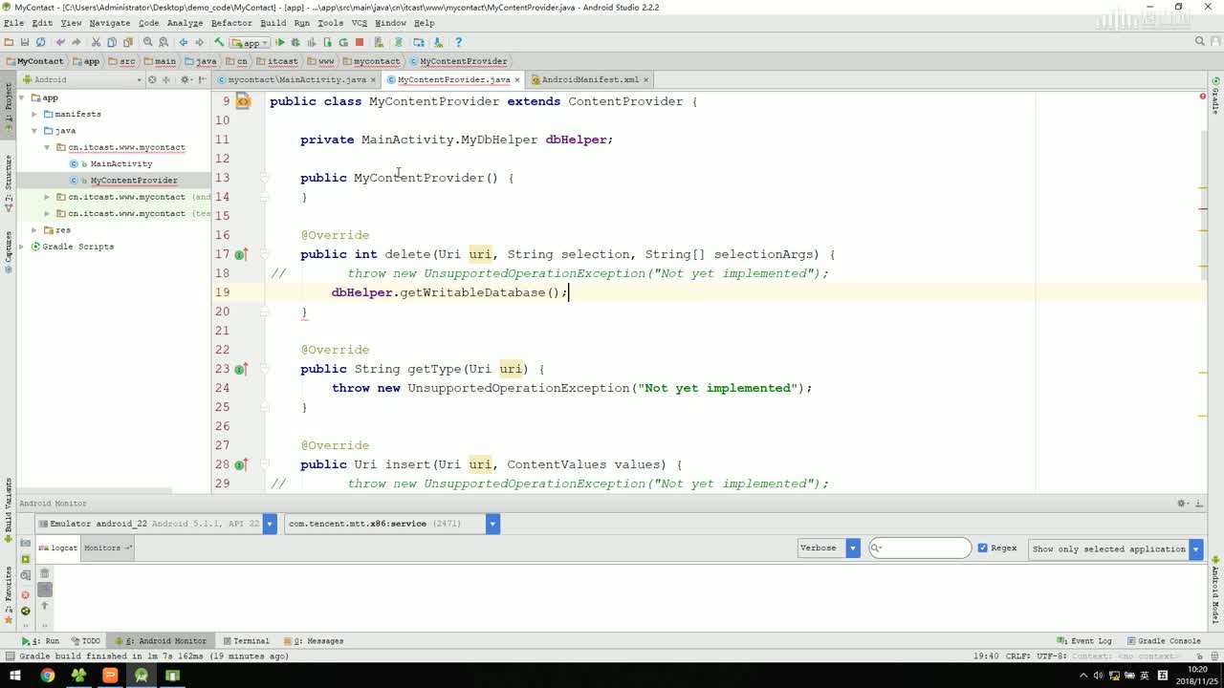The width and height of the screenshot is (1224, 688).
Task: Click the Scroll from Source icon in Project panel
Action: (x=152, y=79)
